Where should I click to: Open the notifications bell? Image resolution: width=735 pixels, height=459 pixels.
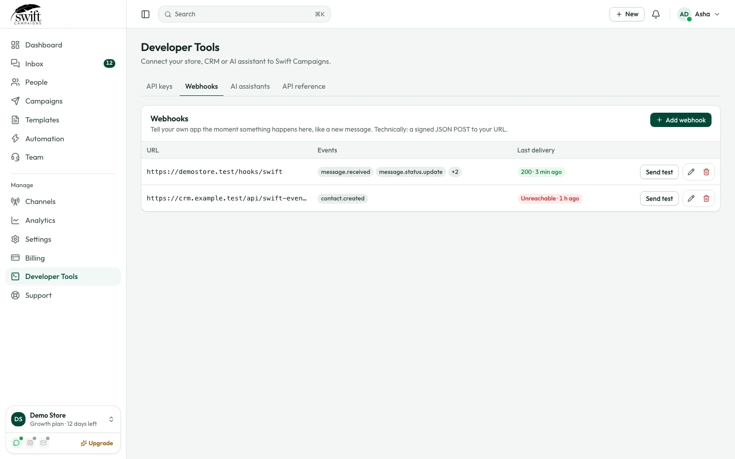[656, 14]
